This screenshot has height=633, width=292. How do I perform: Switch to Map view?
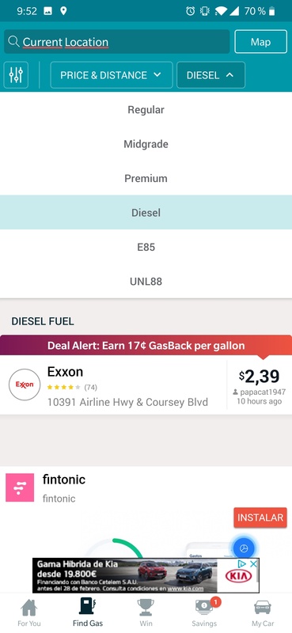(260, 42)
